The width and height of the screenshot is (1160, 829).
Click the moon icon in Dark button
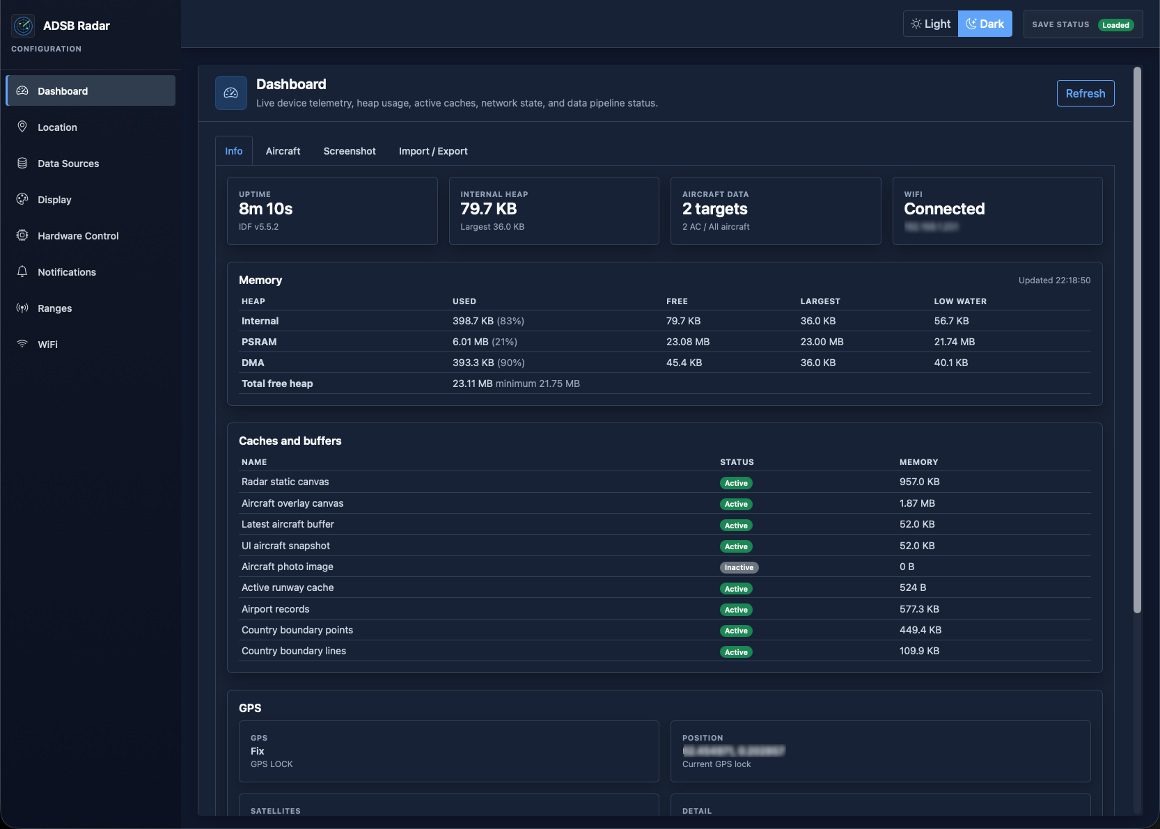[971, 24]
